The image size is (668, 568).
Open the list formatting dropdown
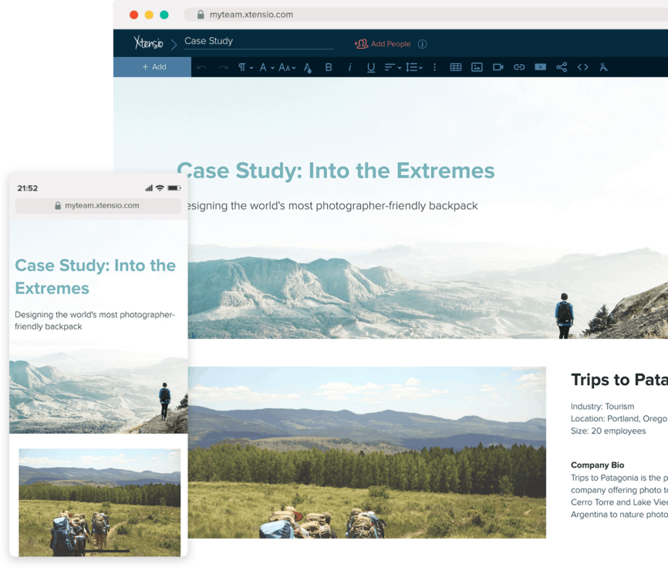(413, 67)
